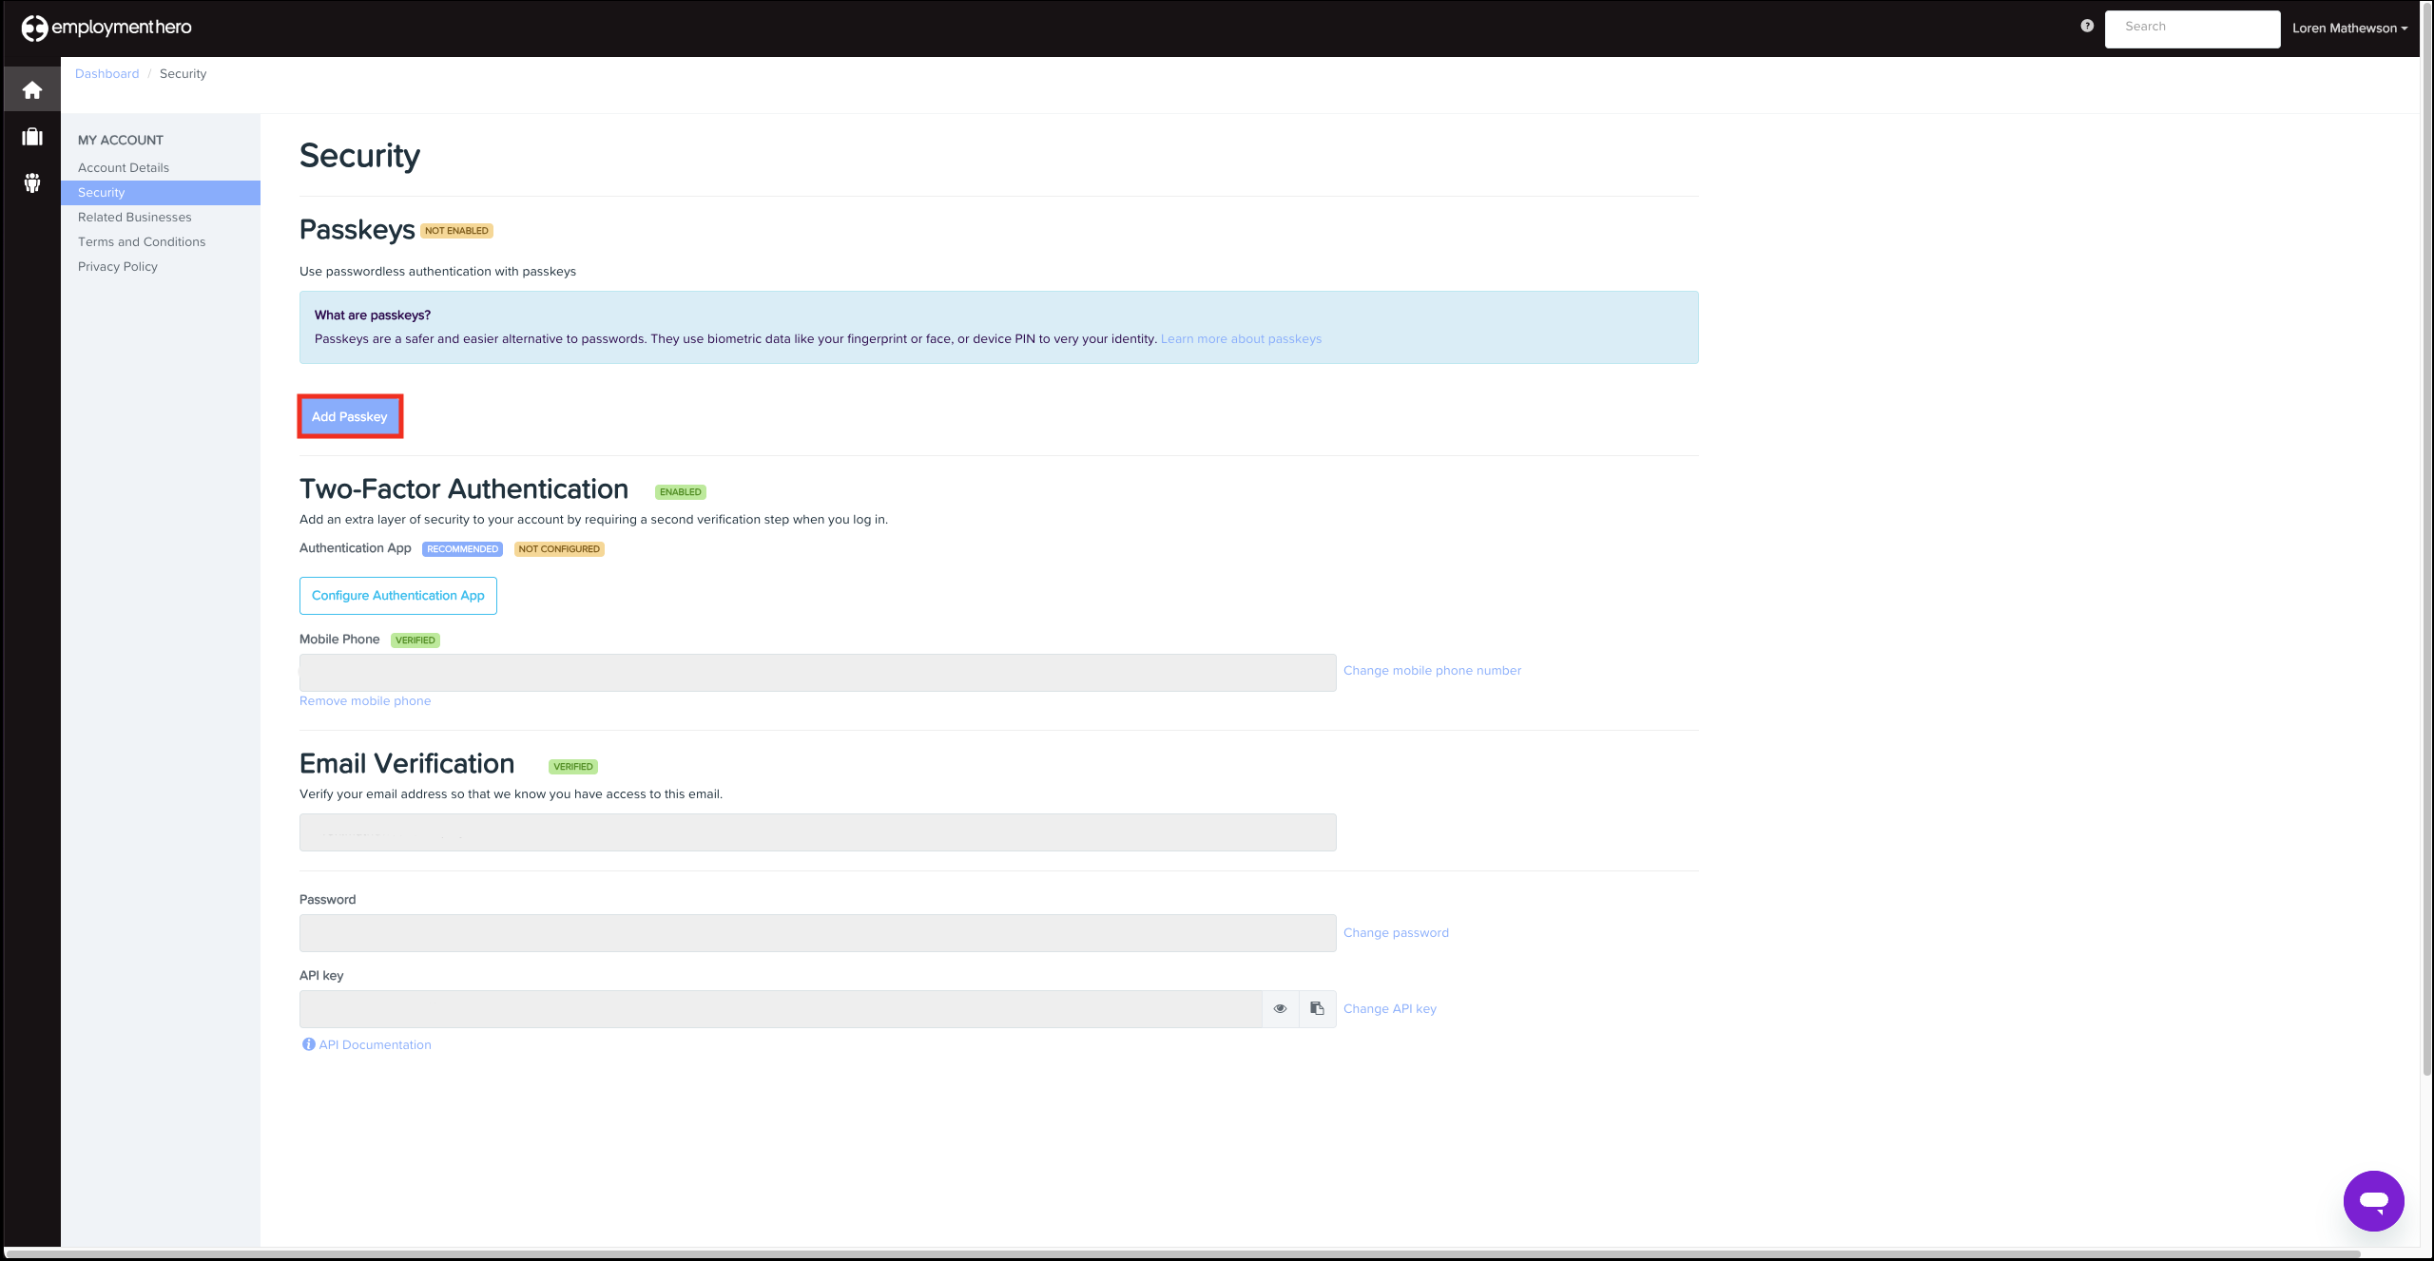Open the briefcase icon in sidebar
The height and width of the screenshot is (1261, 2434).
pos(32,137)
